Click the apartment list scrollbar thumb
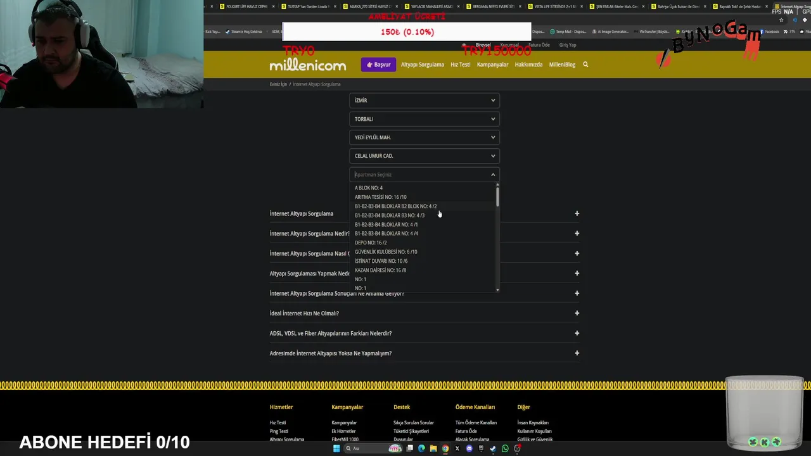 pyautogui.click(x=497, y=196)
